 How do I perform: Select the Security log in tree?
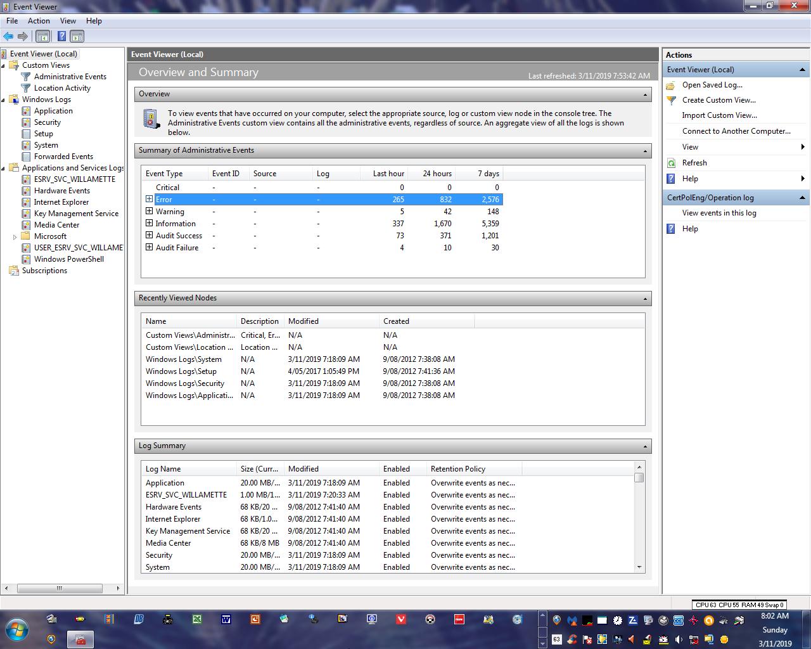pos(48,122)
